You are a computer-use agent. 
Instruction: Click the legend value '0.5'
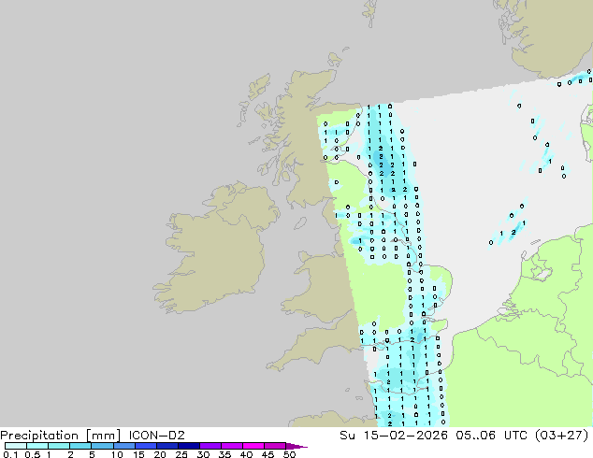point(33,454)
